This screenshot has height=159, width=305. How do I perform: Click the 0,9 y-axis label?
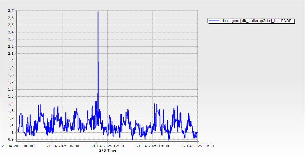(x=11, y=139)
